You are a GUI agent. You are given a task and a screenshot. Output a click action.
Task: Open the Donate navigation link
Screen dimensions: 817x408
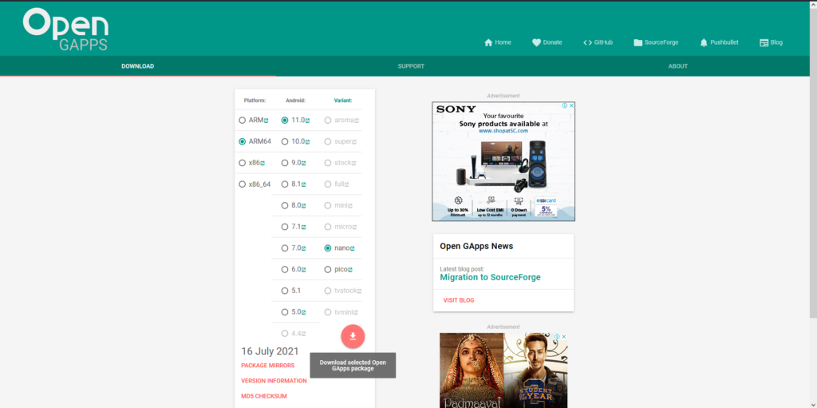pos(547,43)
